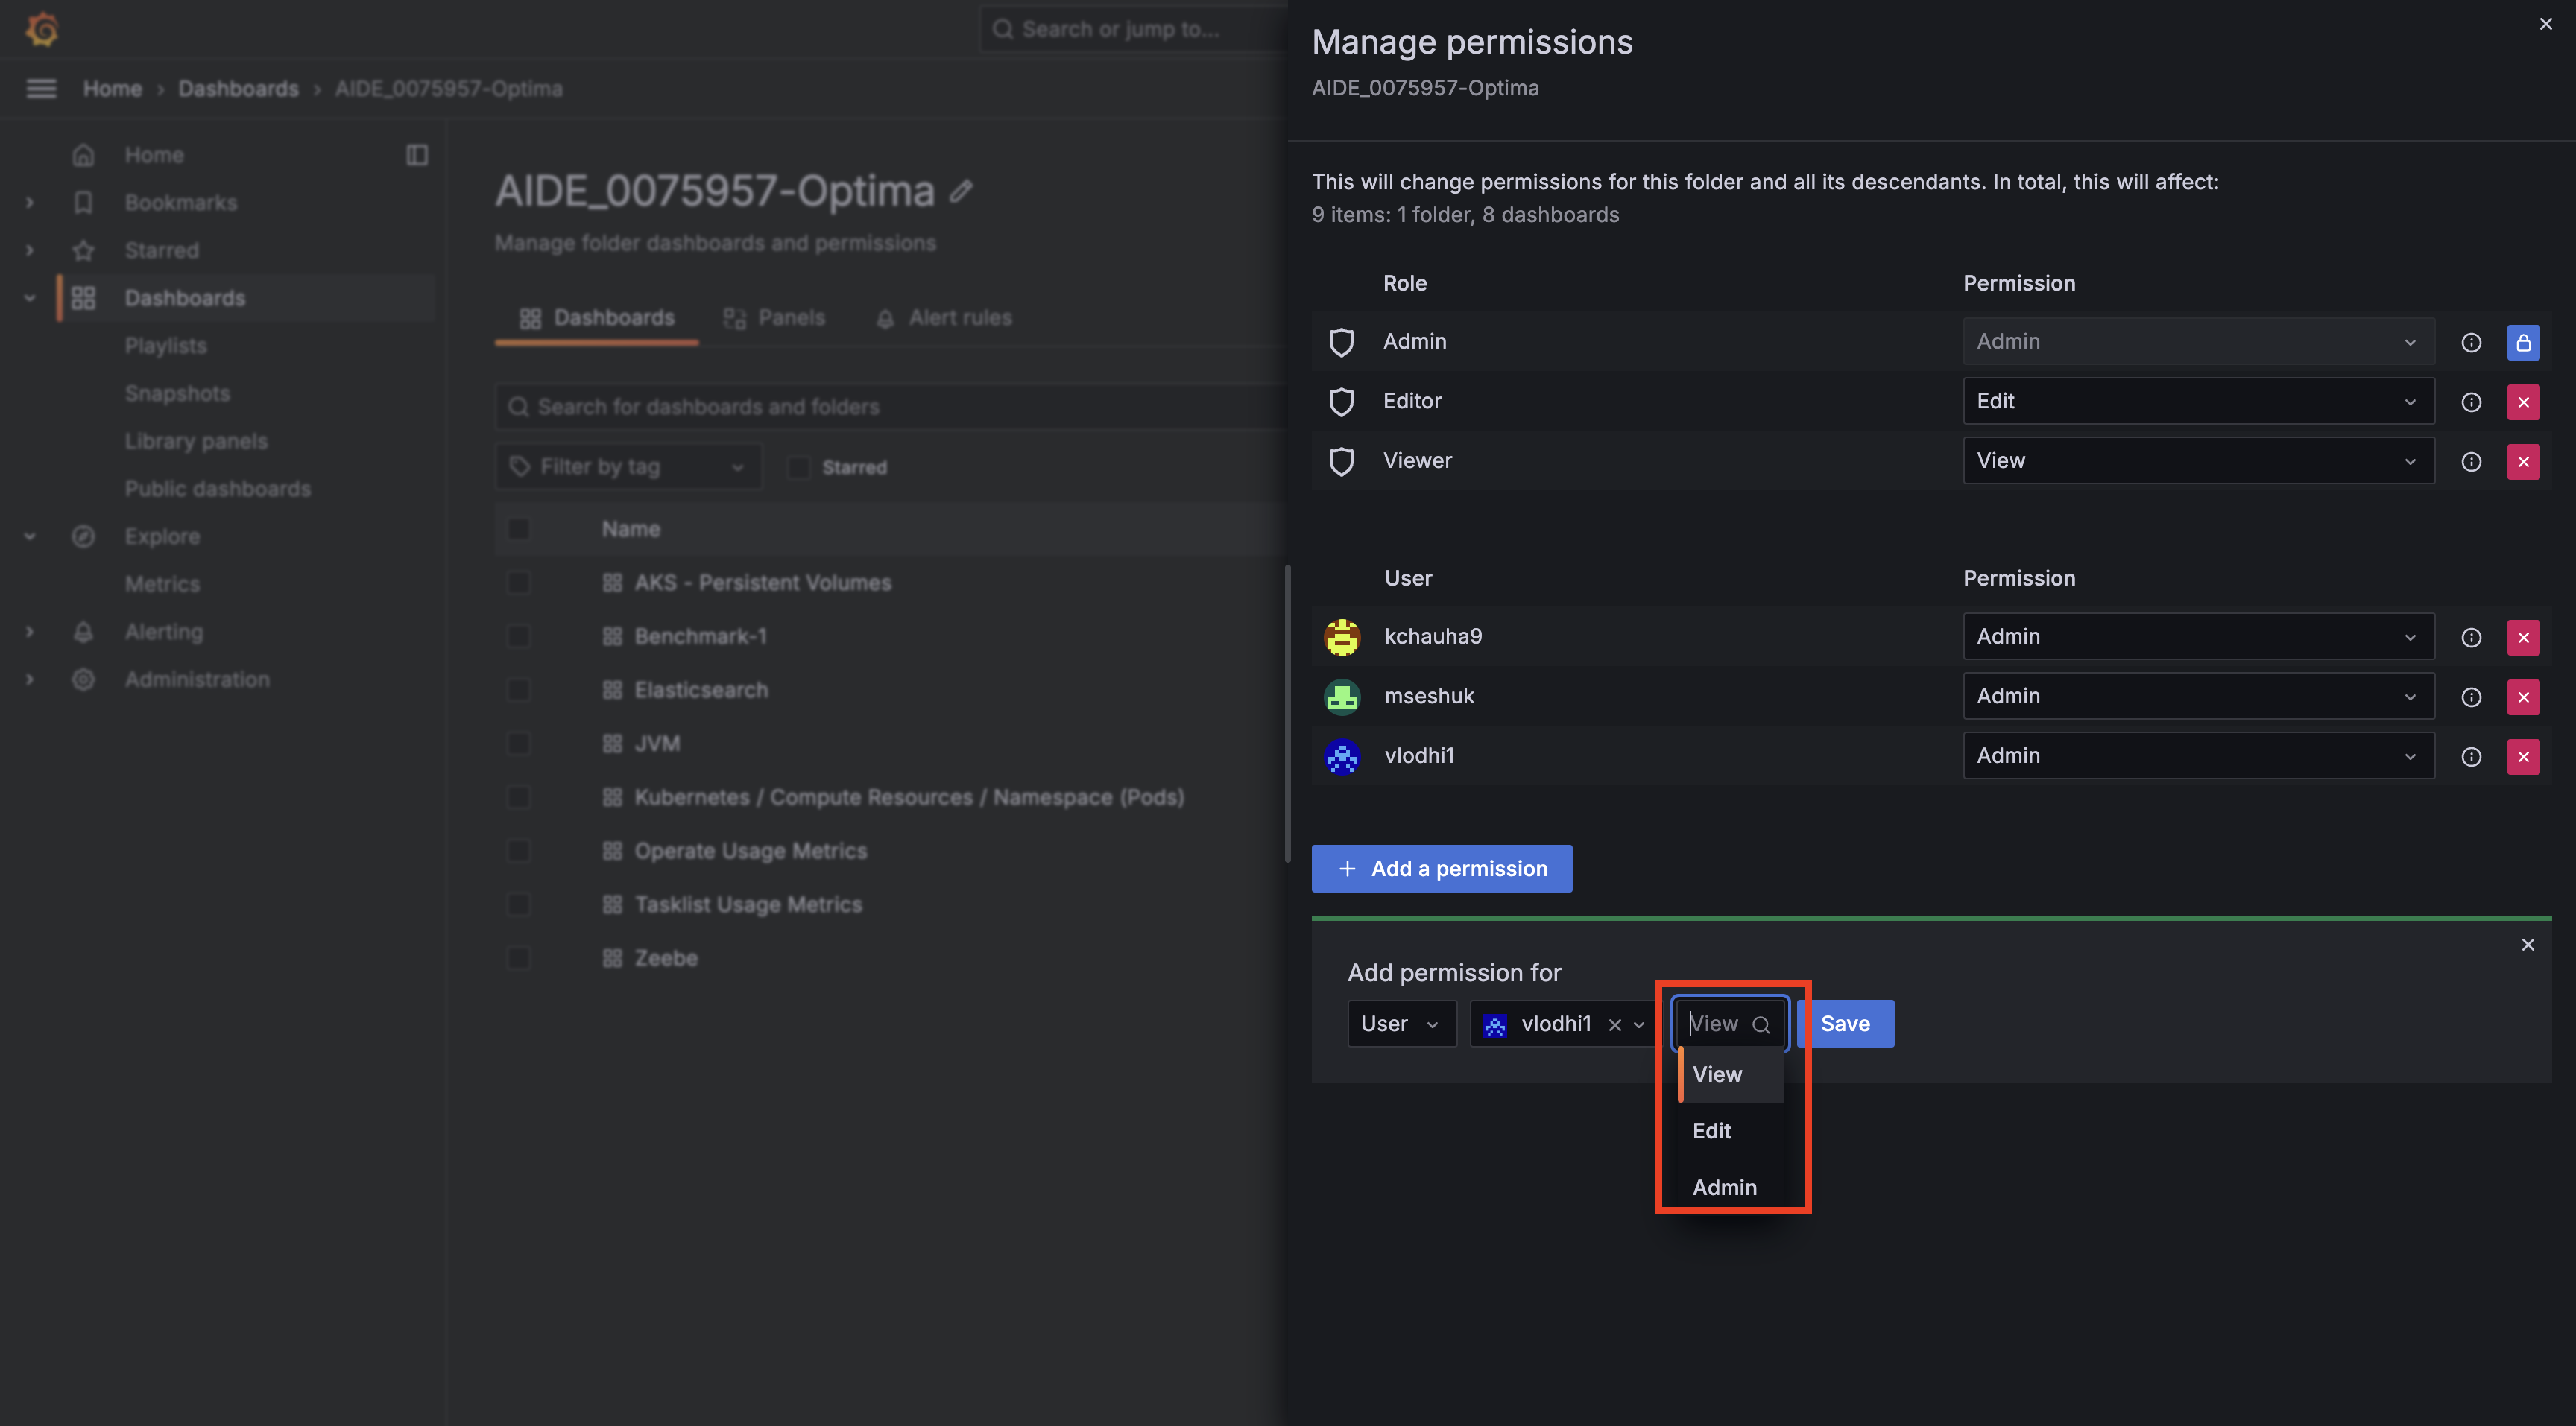The width and height of the screenshot is (2576, 1426).
Task: Click the Grafana logo icon
Action: coord(42,29)
